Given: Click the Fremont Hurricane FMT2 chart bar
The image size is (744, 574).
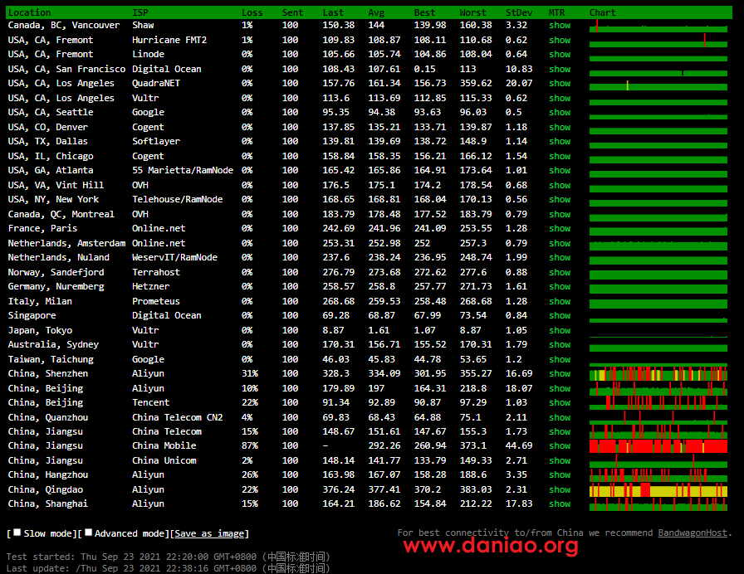Looking at the screenshot, I should tap(658, 41).
